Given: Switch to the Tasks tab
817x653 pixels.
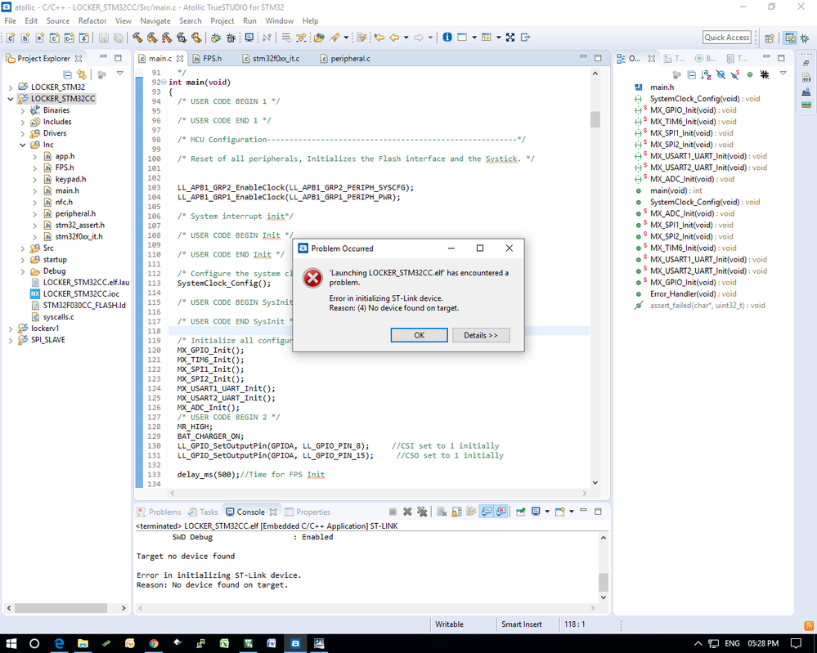Looking at the screenshot, I should tap(203, 512).
